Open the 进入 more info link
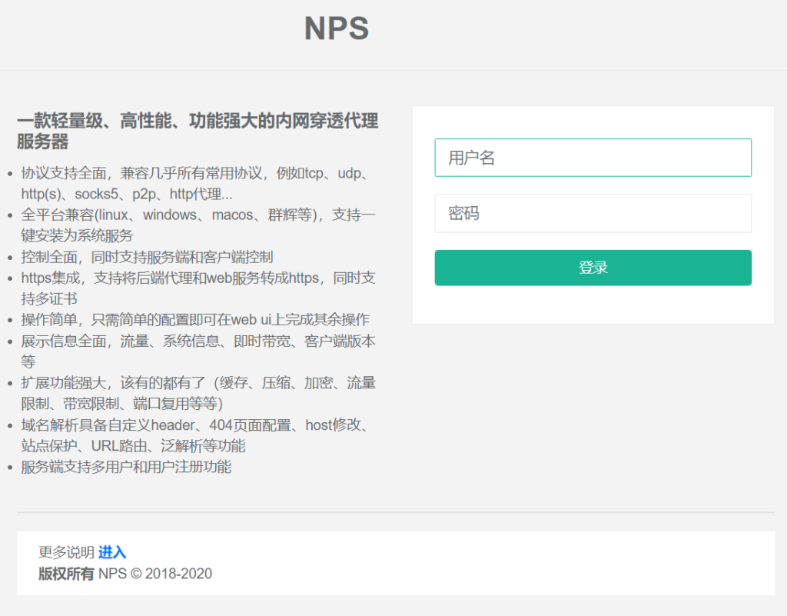Viewport: 787px width, 616px height. 112,552
